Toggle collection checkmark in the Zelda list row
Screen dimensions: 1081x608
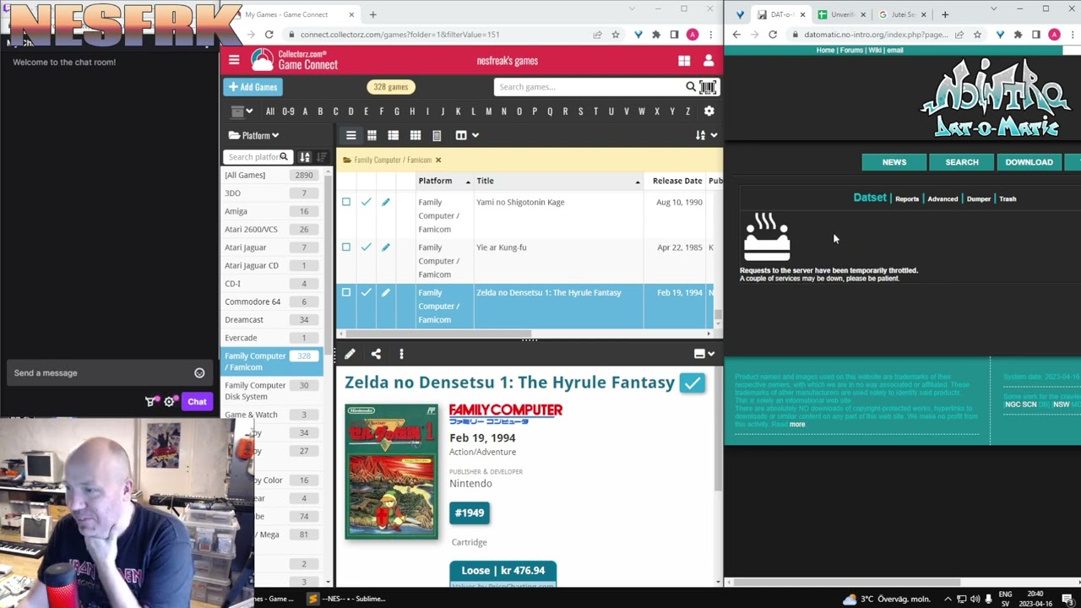pos(366,292)
